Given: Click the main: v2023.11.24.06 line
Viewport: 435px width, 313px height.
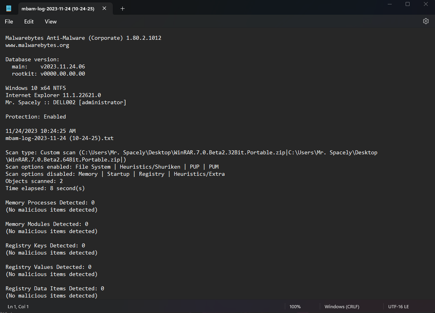Looking at the screenshot, I should click(48, 67).
